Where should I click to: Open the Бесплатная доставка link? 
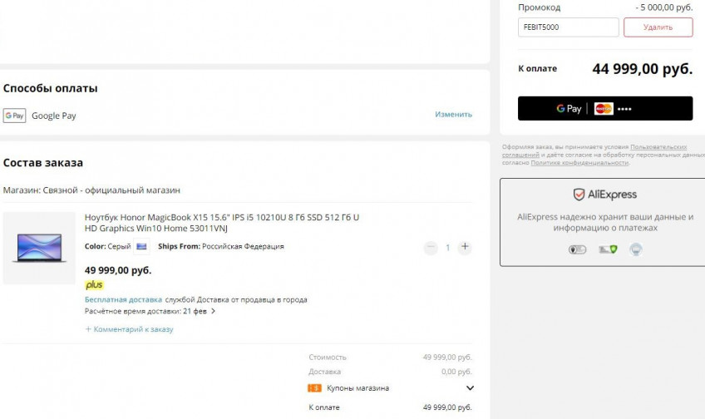click(x=123, y=299)
